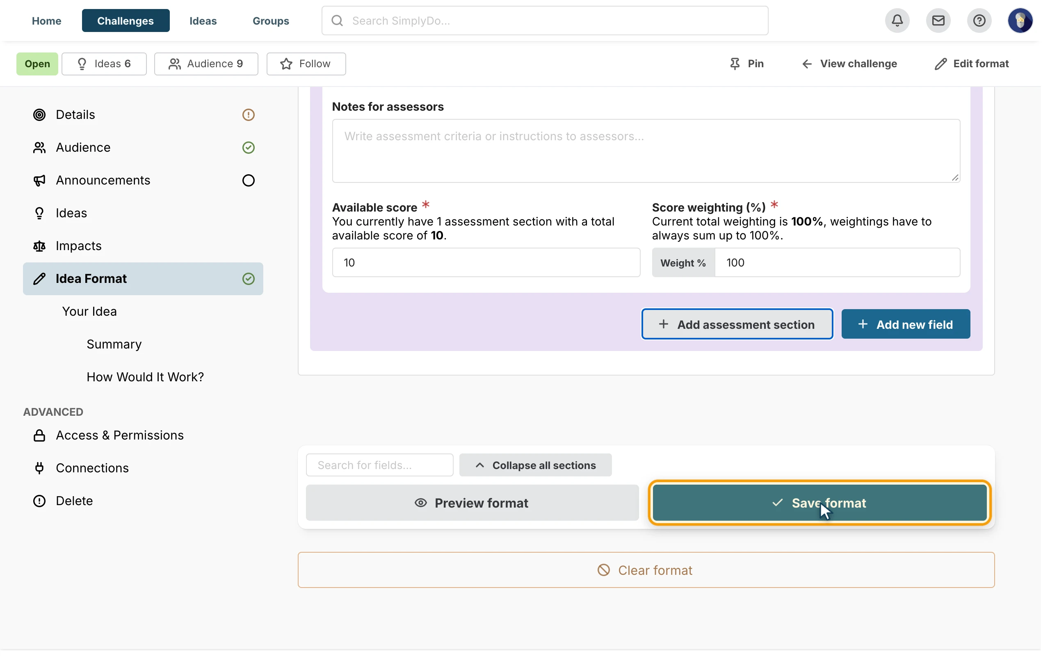Focus the Search SimplyDo field
Screen dimensions: 1050x656
545,20
